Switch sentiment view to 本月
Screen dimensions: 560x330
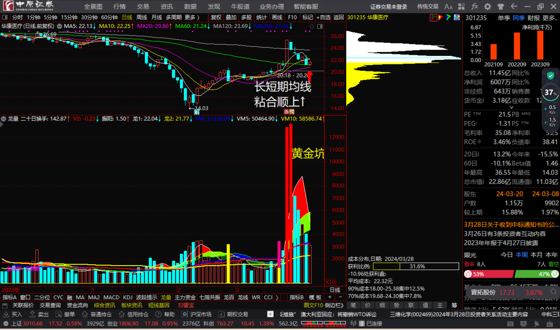(x=536, y=255)
